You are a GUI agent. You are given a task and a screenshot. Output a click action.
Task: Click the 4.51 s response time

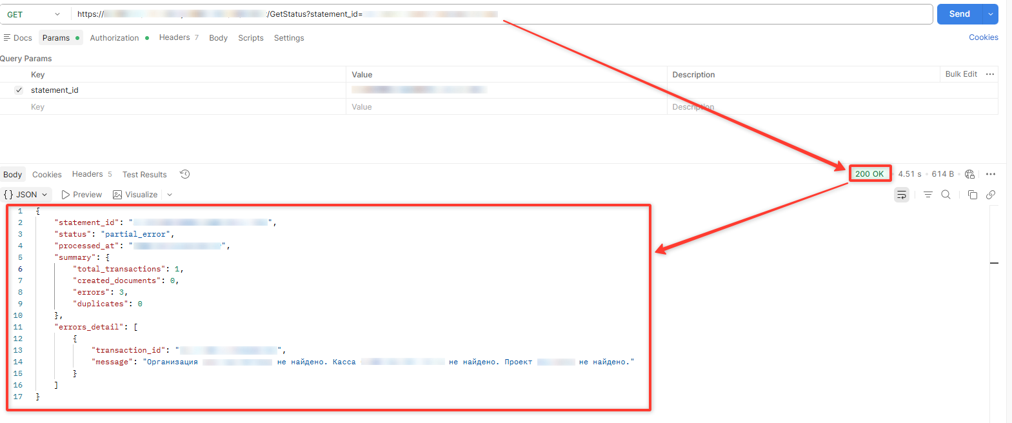pos(909,174)
